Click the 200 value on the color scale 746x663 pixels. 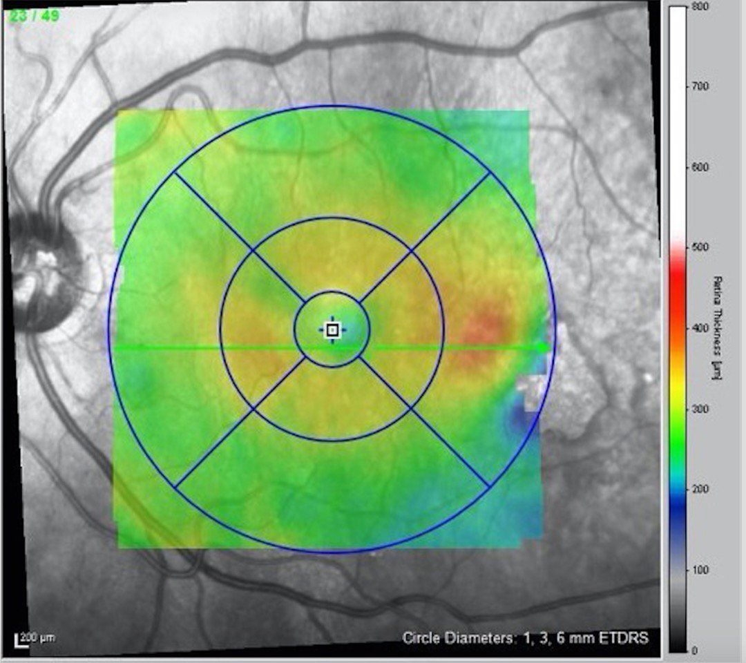tap(701, 489)
